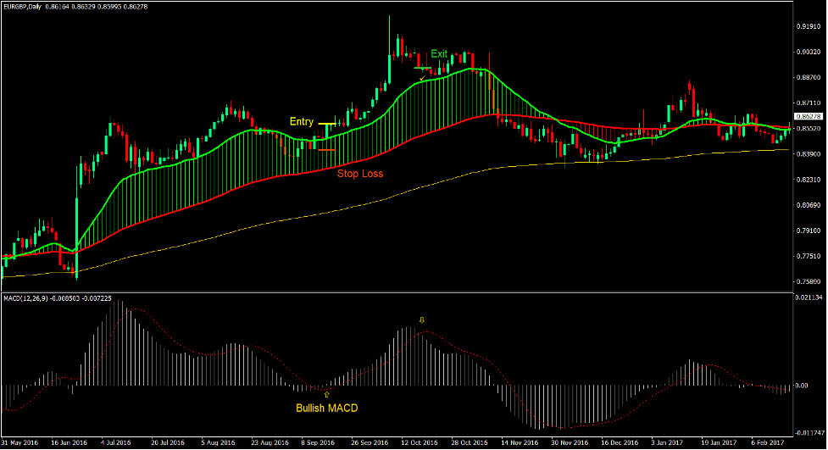Click the Entry text label
The image size is (828, 450).
tap(302, 122)
